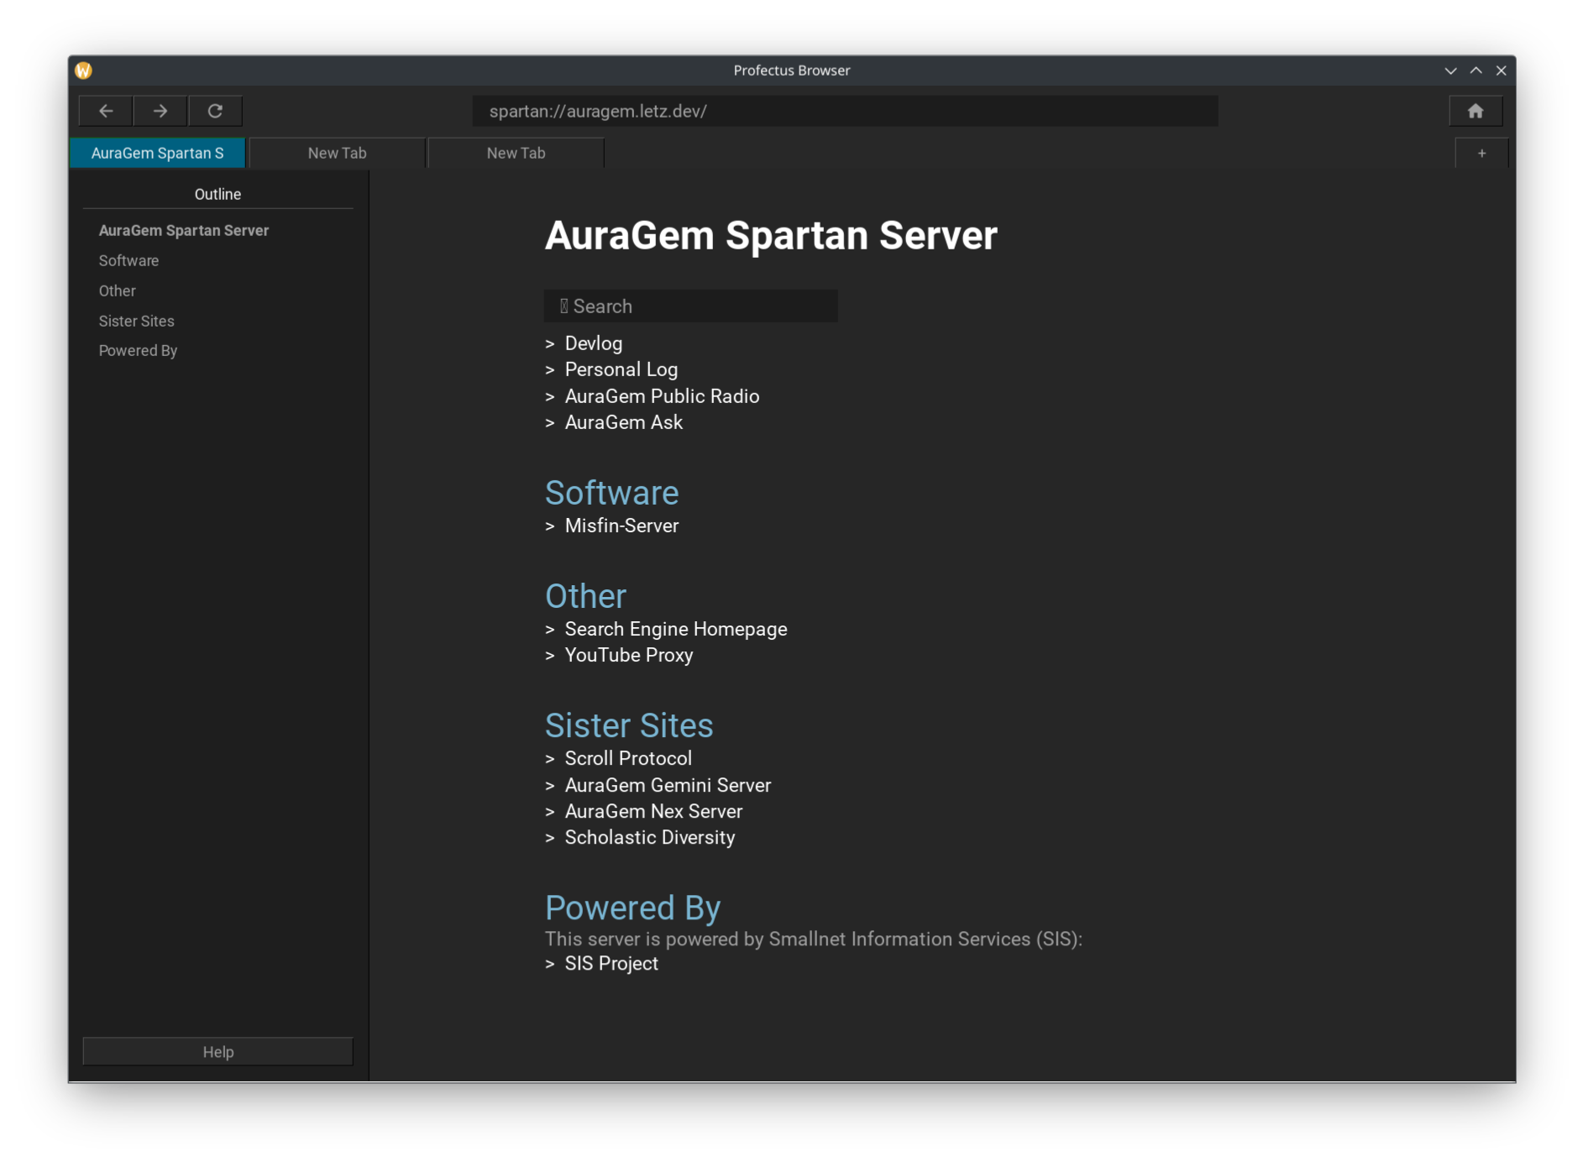The width and height of the screenshot is (1583, 1162).
Task: Visit the Scroll Protocol link
Action: (628, 758)
